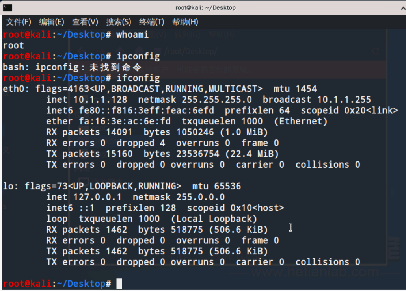The width and height of the screenshot is (406, 291).
Task: Click the ipconfig command text
Action: [138, 56]
